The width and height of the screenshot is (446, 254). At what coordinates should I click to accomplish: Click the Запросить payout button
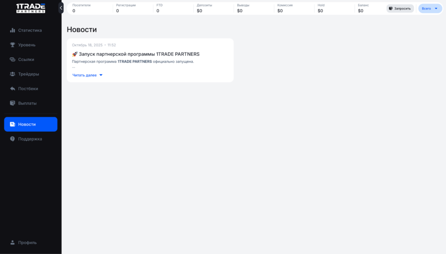[400, 9]
